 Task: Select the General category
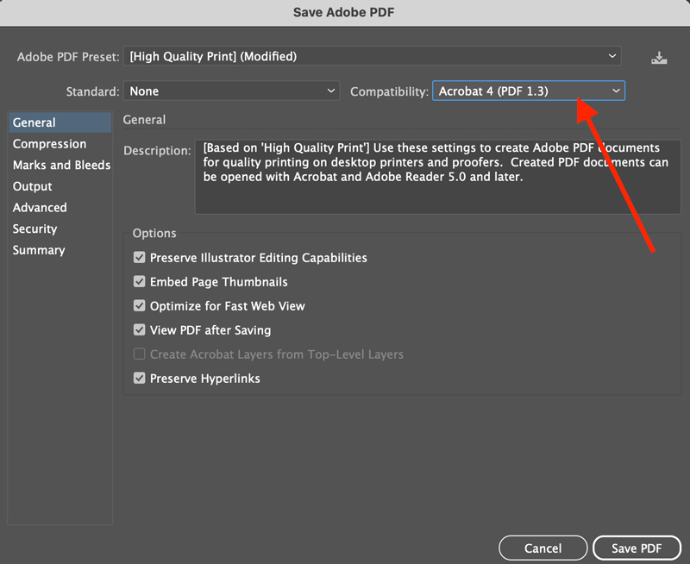[x=34, y=122]
